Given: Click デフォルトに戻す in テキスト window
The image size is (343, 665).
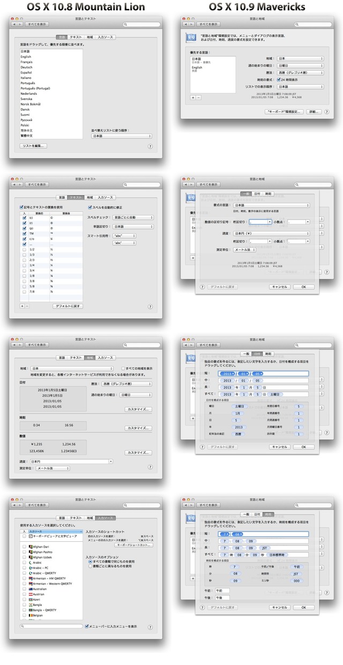Looking at the screenshot, I should coord(68,306).
